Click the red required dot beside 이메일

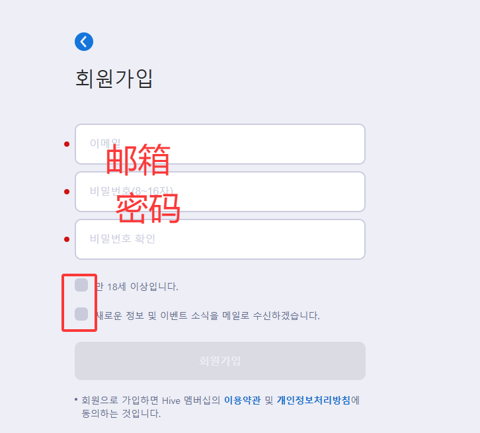tap(67, 144)
